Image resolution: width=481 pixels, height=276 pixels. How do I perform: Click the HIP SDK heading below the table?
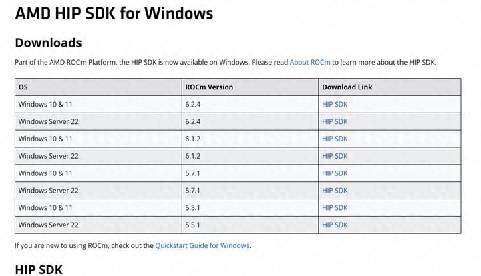(39, 269)
